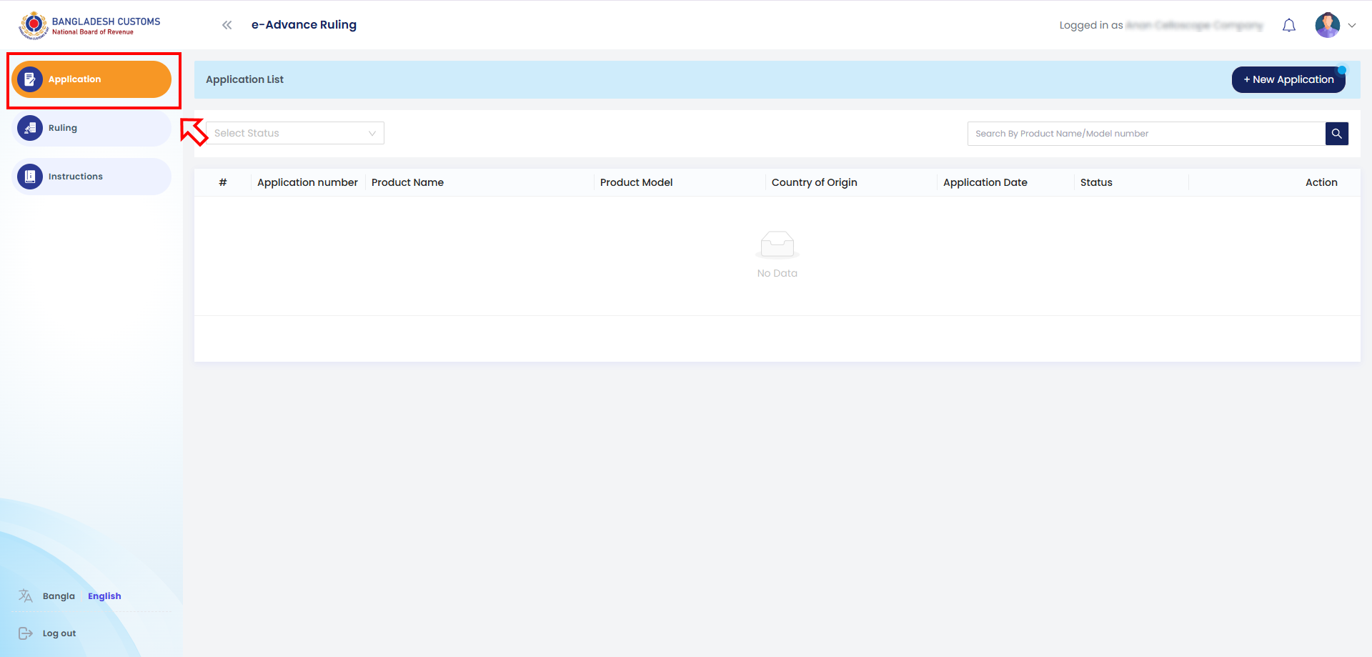1372x657 pixels.
Task: Click the No Data empty inbox icon
Action: (777, 244)
